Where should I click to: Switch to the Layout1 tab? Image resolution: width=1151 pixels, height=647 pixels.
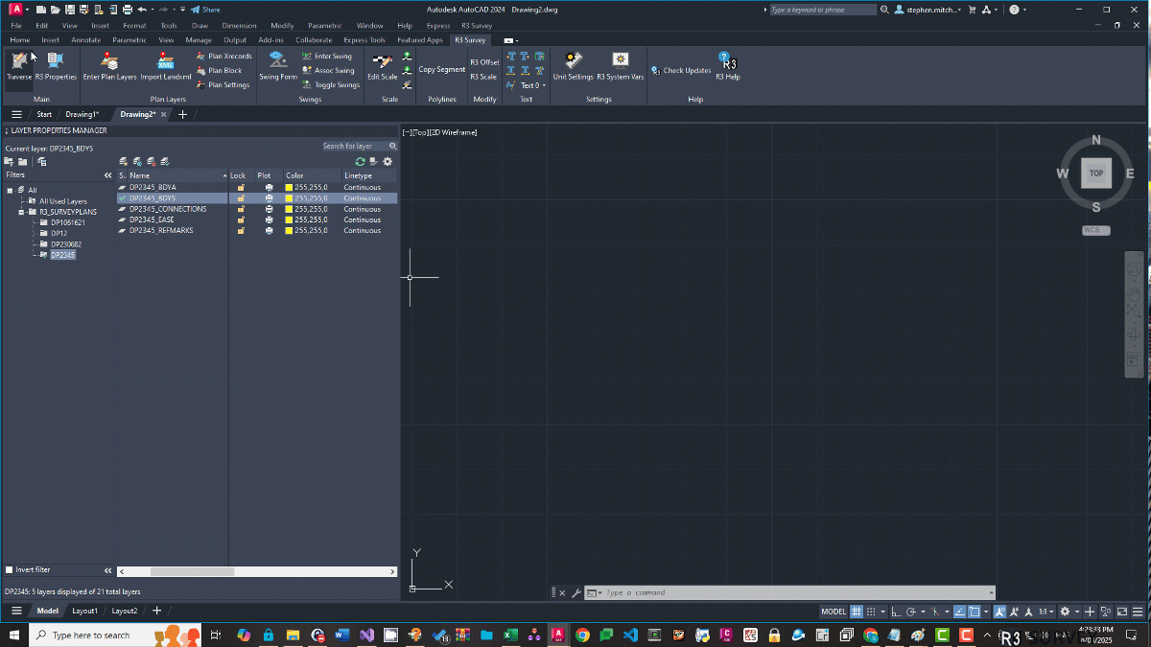(85, 611)
